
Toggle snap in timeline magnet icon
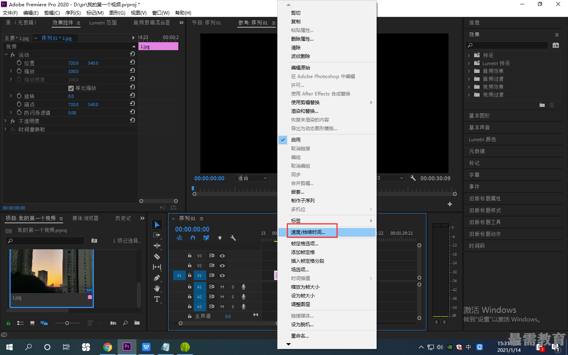point(193,238)
